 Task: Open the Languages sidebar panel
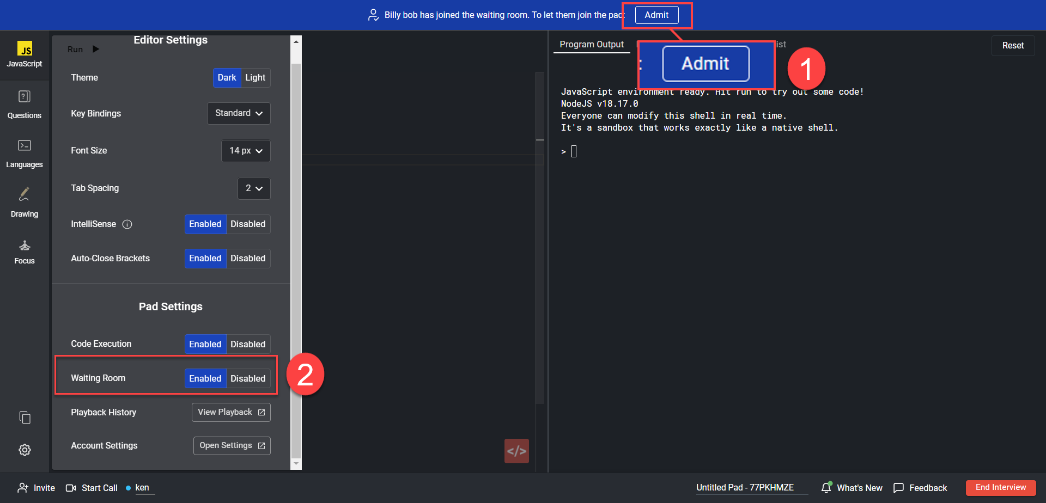tap(25, 153)
